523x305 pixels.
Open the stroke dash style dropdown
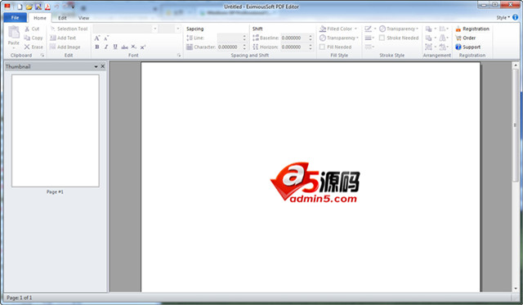[x=369, y=47]
